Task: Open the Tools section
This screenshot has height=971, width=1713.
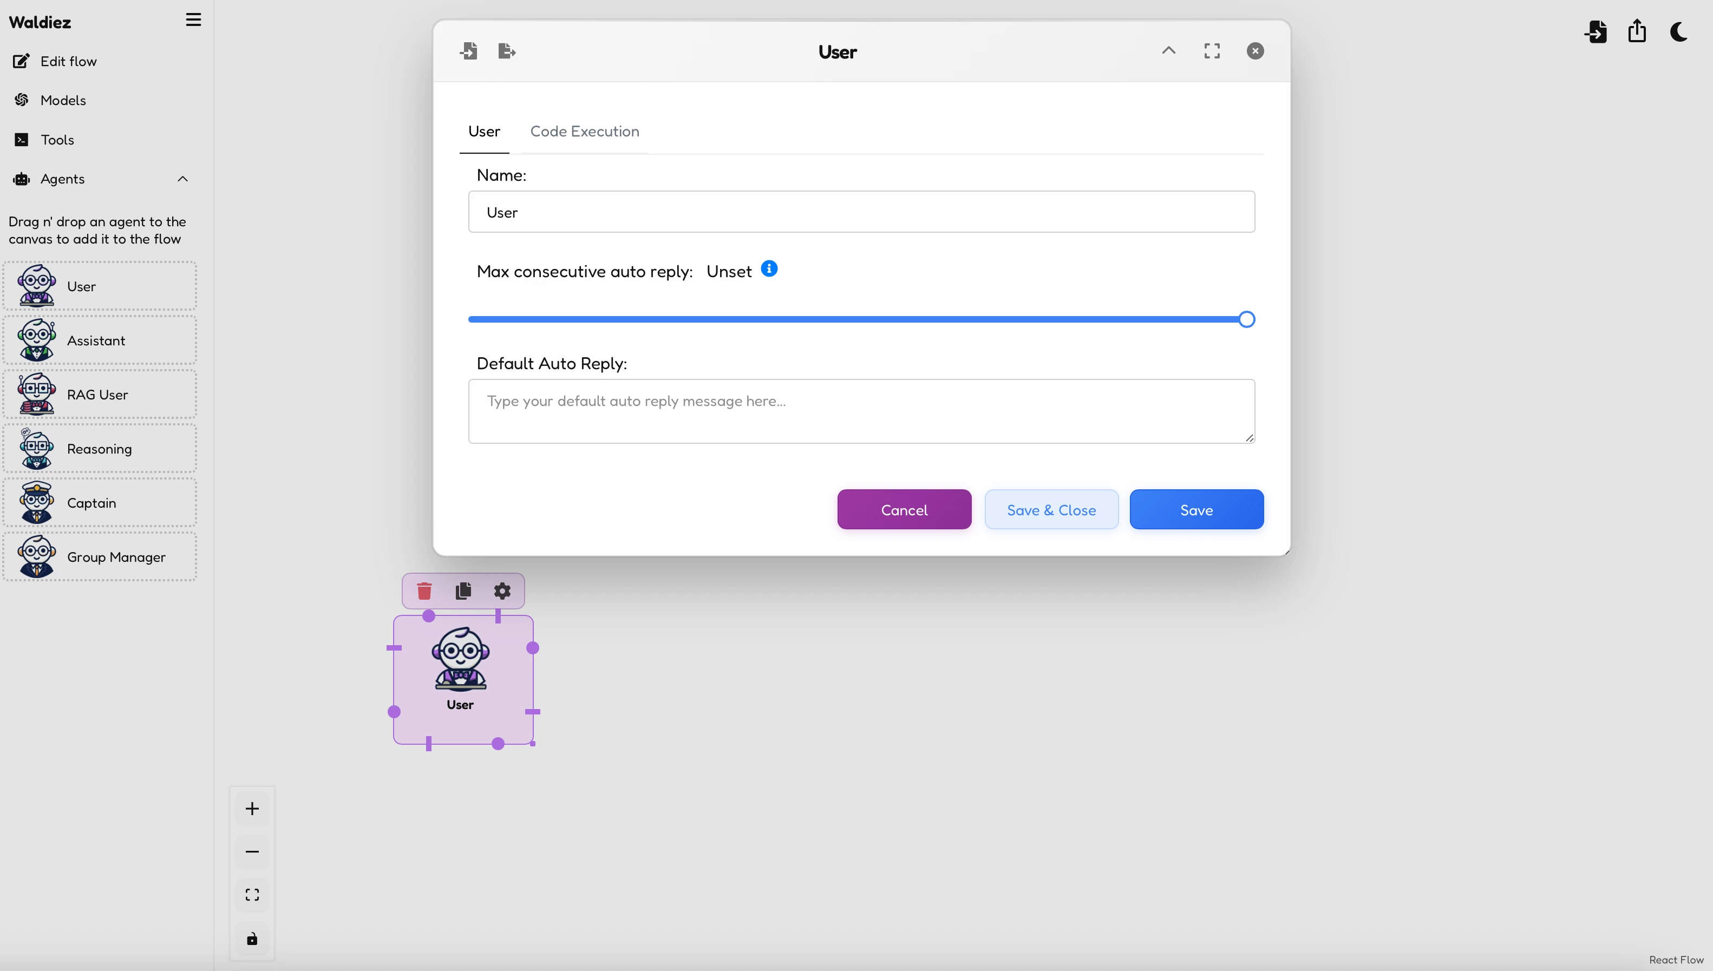Action: (x=43, y=140)
